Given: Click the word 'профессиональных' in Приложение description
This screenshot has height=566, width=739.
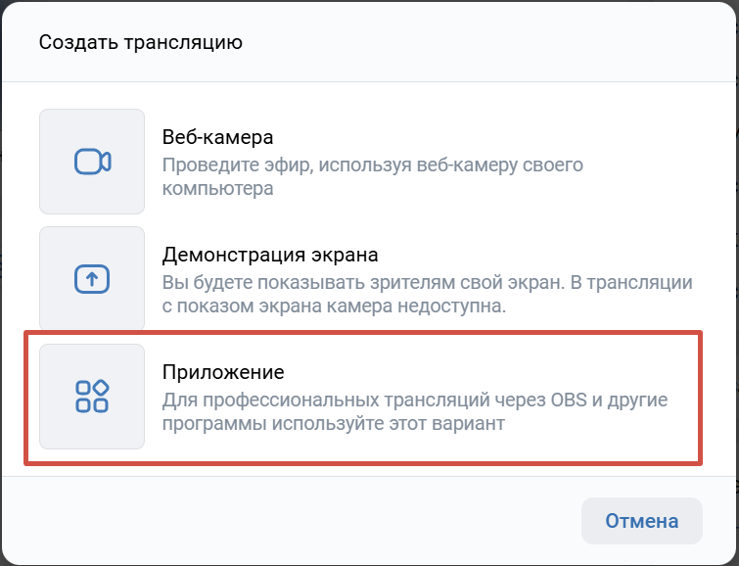Looking at the screenshot, I should click(271, 401).
